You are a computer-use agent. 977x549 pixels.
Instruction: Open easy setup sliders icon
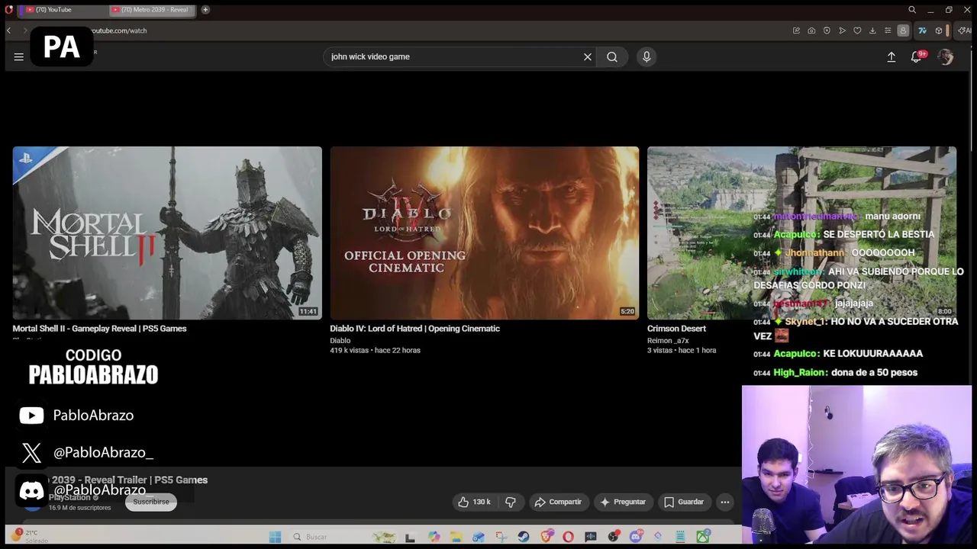point(888,30)
